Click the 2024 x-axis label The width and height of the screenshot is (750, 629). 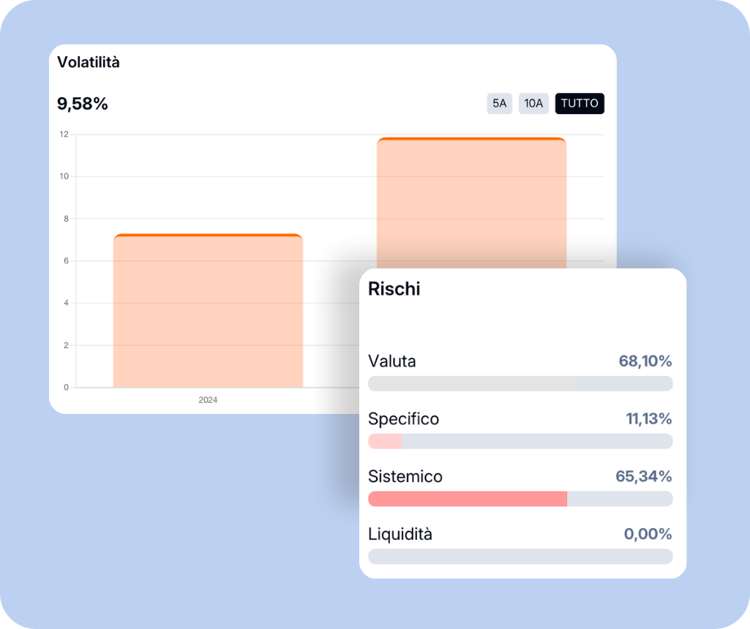(x=208, y=400)
